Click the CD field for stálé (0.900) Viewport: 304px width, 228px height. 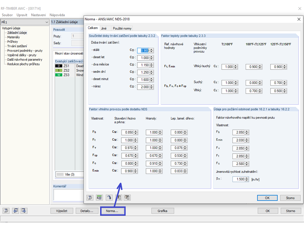pyautogui.click(x=143, y=50)
